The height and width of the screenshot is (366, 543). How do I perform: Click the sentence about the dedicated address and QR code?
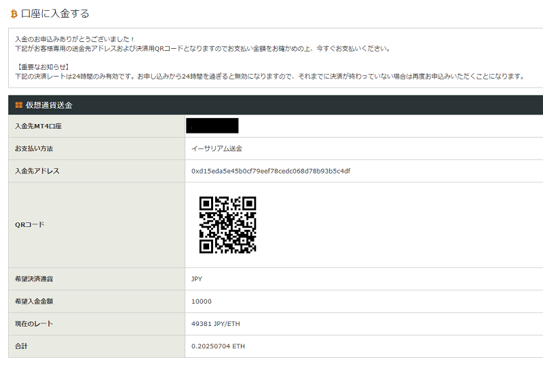click(203, 48)
